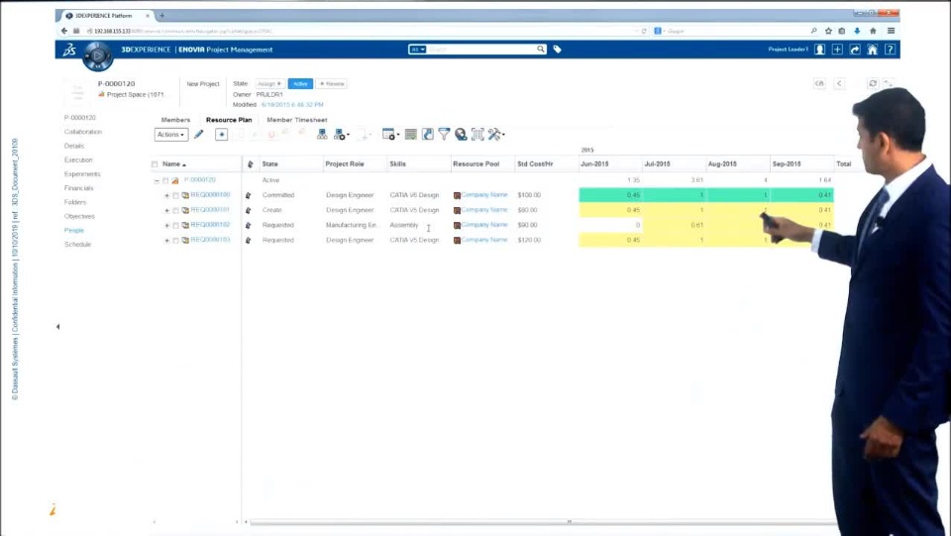Open Execution in the left sidebar
This screenshot has width=951, height=536.
pos(78,161)
